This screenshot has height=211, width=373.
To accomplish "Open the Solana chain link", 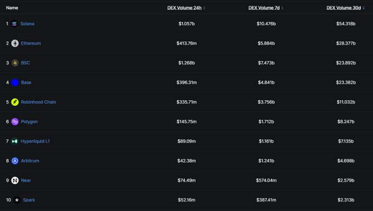I will coord(27,24).
